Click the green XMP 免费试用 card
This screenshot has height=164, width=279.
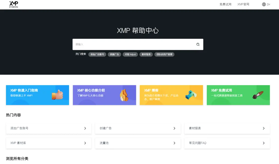[238, 95]
